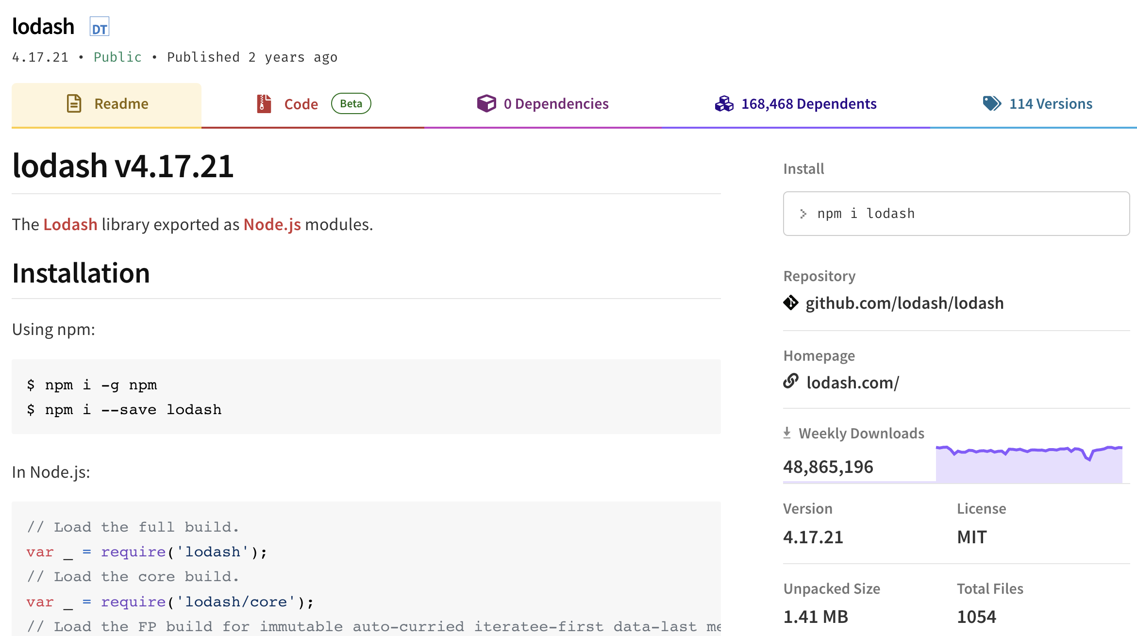1137x636 pixels.
Task: Click the red Code archive icon
Action: click(264, 103)
